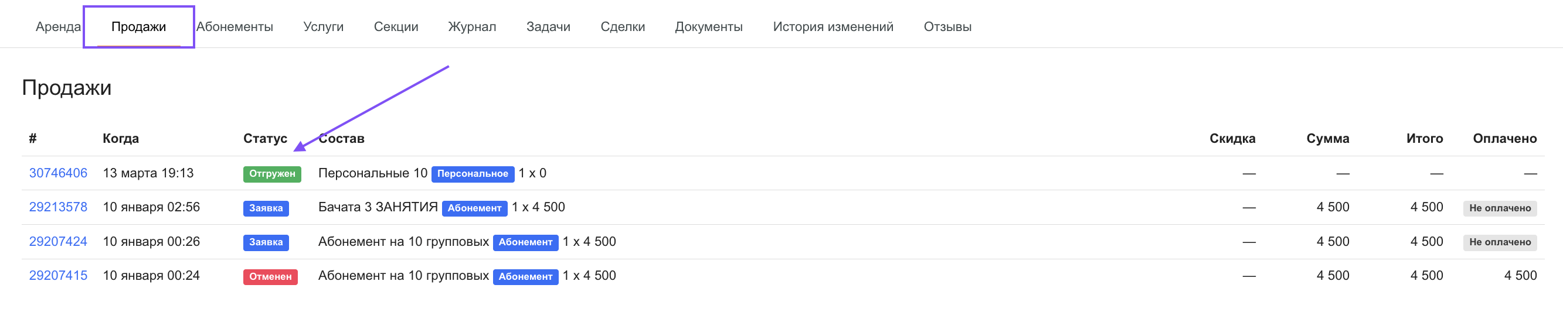Click Не оплачено badge for sale 29213578
This screenshot has height=336, width=1563.
(x=1499, y=208)
